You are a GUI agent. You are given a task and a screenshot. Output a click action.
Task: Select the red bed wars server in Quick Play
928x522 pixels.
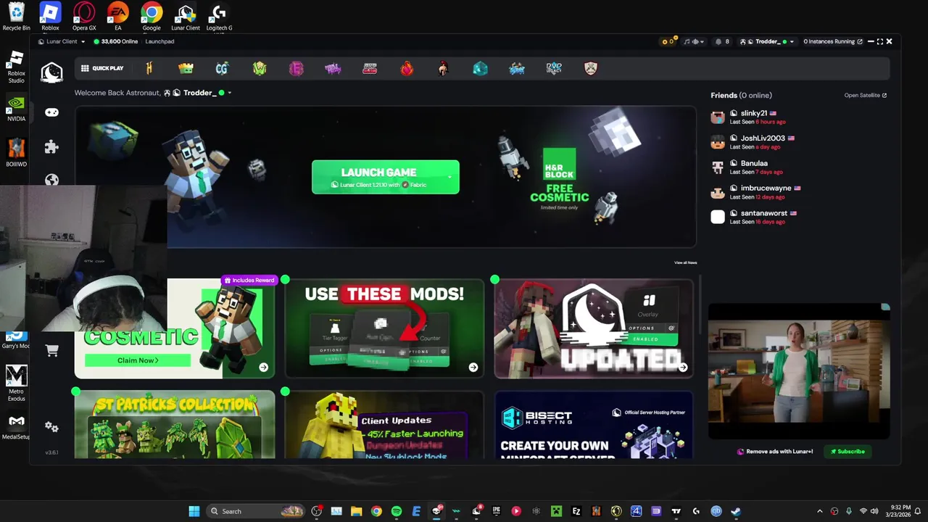coord(370,68)
